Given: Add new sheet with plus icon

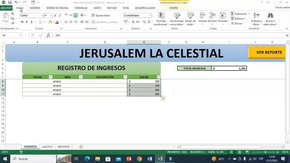Looking at the screenshot, I should [81, 147].
